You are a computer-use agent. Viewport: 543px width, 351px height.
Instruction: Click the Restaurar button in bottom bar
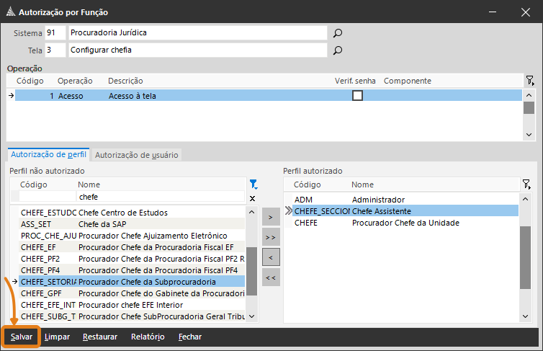pyautogui.click(x=100, y=337)
